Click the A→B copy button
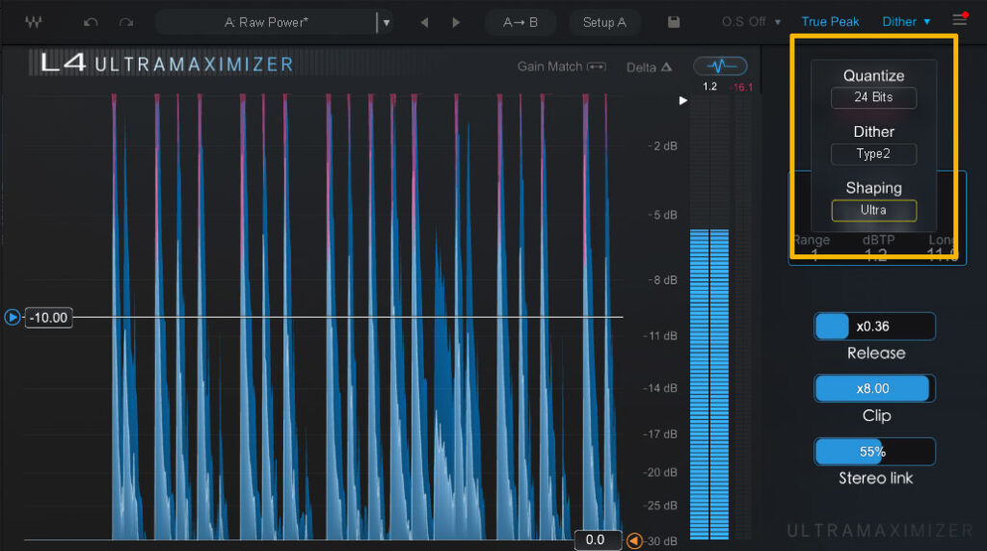Screen dimensions: 987x551 (520, 21)
